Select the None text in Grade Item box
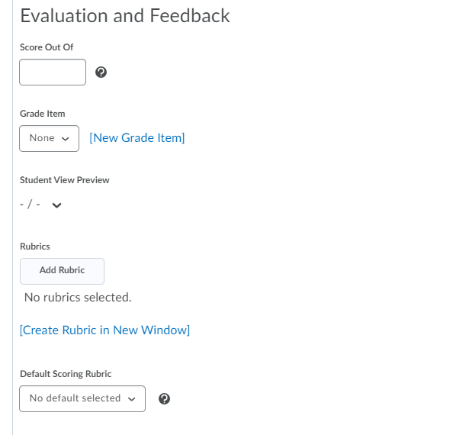 (42, 138)
